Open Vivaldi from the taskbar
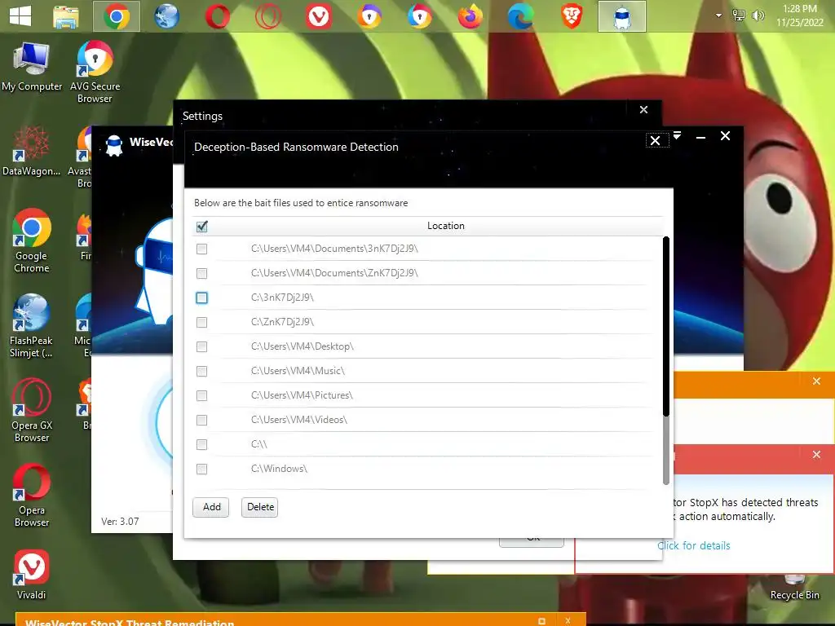This screenshot has height=626, width=835. tap(319, 16)
